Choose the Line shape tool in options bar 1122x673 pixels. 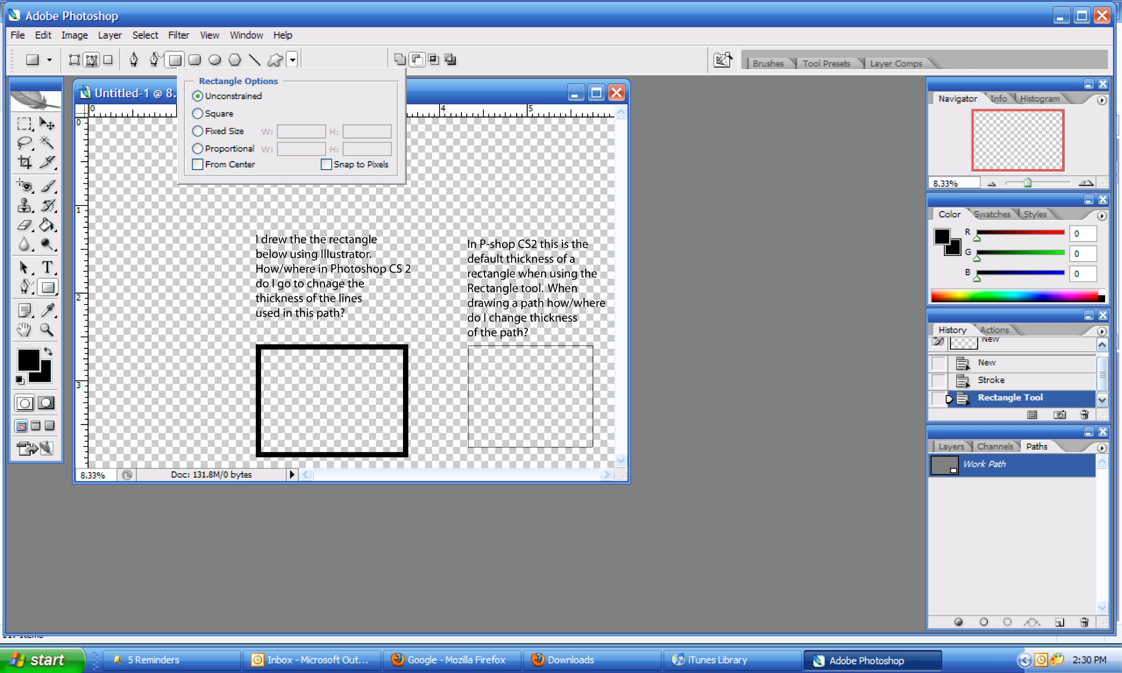tap(255, 59)
